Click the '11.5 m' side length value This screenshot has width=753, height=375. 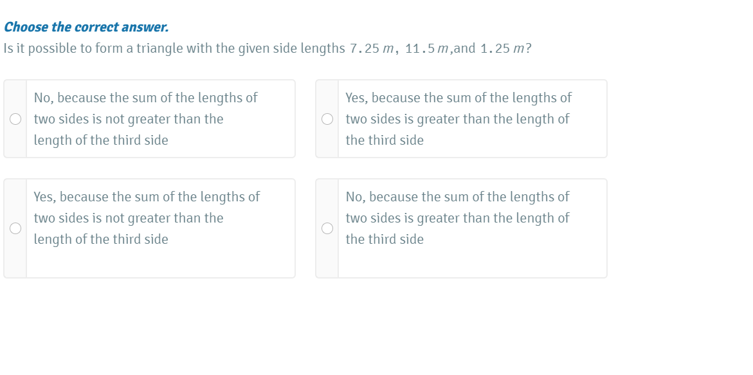coord(426,49)
